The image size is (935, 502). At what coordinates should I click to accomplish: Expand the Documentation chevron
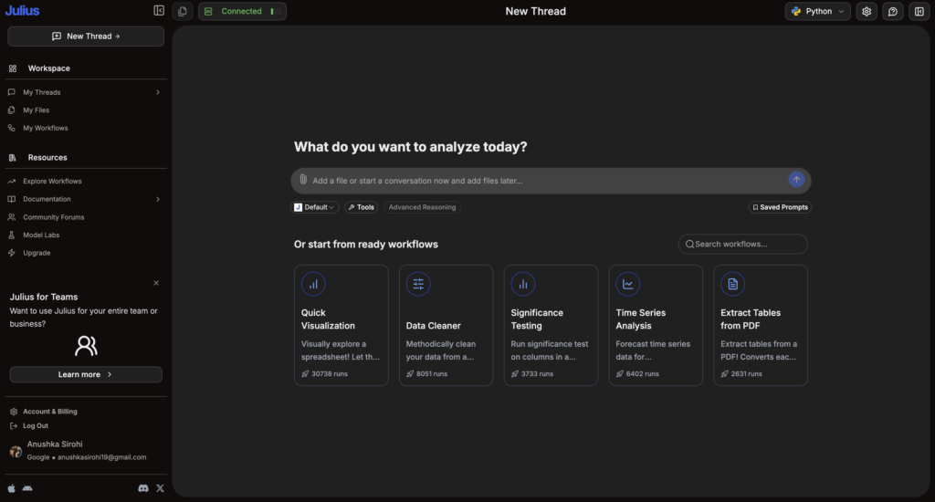click(158, 199)
